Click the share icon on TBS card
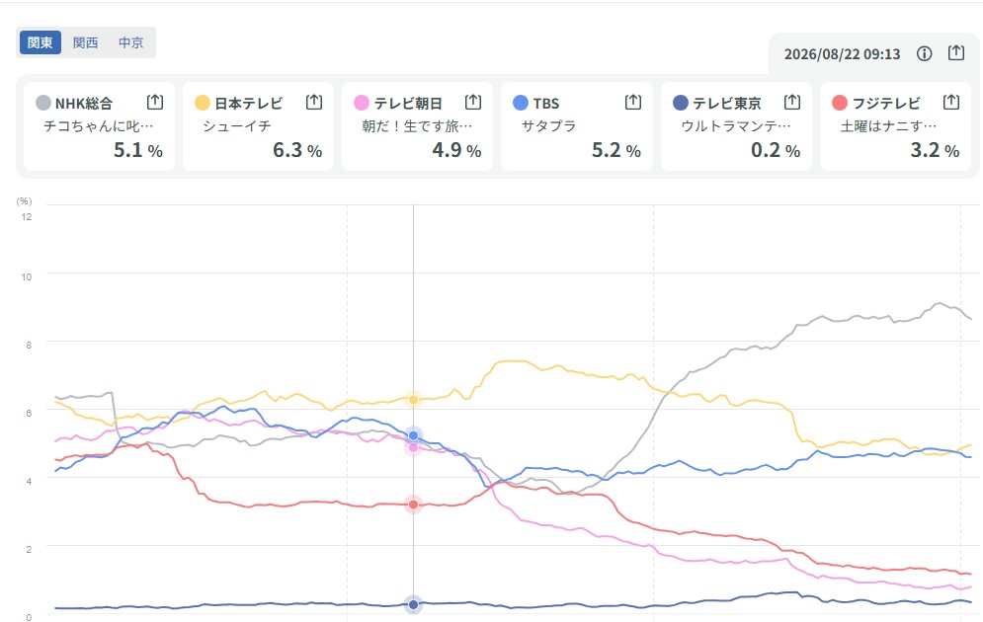The height and width of the screenshot is (622, 983). pyautogui.click(x=633, y=102)
